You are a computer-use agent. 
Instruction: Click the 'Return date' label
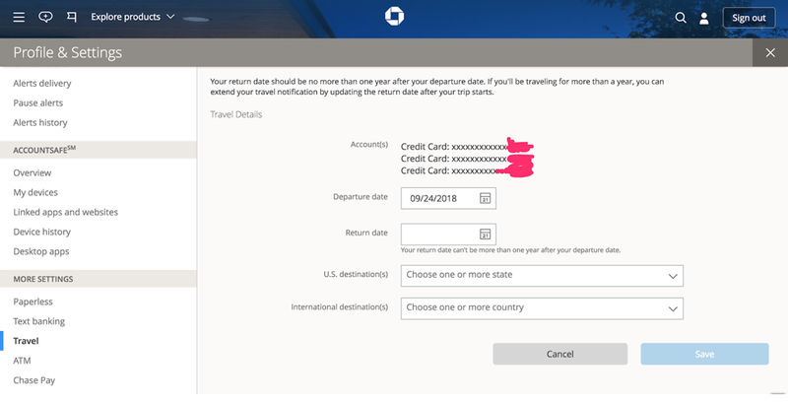(x=366, y=233)
